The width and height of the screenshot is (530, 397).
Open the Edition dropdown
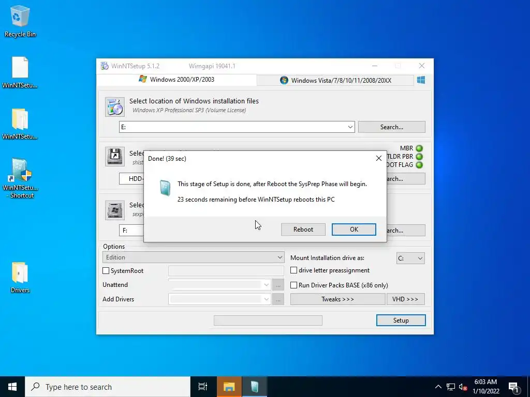pyautogui.click(x=194, y=257)
